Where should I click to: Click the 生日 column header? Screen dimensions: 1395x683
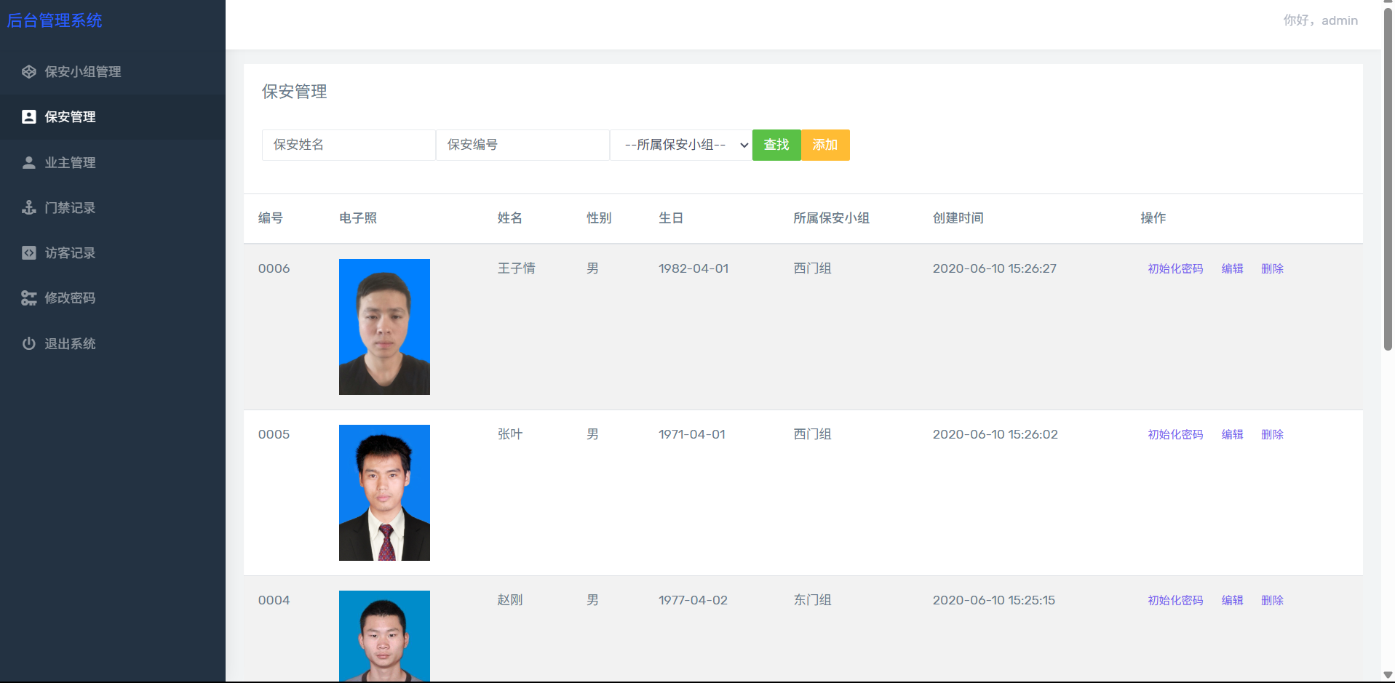tap(671, 218)
